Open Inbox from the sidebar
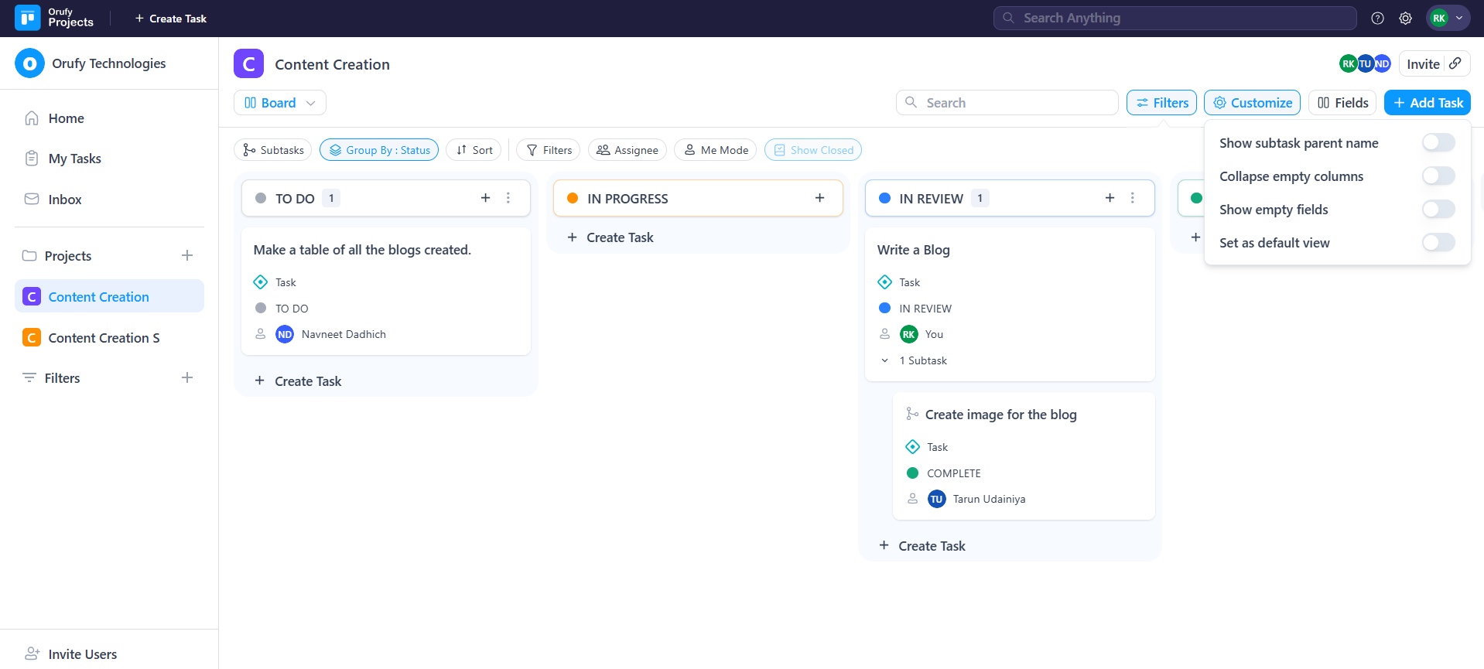The image size is (1484, 669). tap(64, 200)
